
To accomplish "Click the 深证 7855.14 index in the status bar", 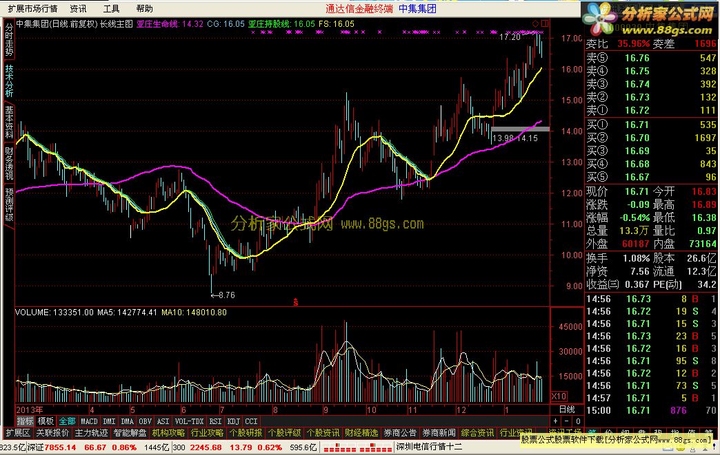I will point(52,447).
